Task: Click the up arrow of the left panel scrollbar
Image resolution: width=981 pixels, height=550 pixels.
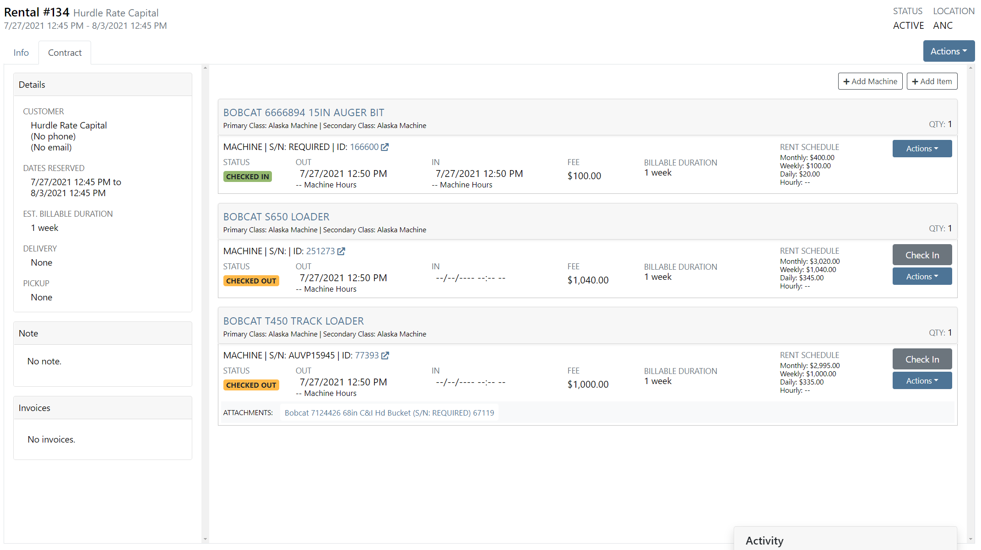Action: 205,68
